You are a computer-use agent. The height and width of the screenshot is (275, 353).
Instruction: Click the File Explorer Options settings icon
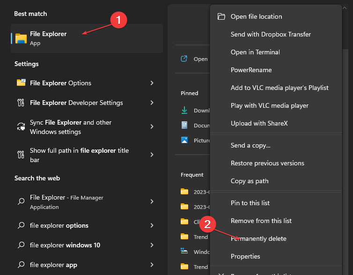[21, 83]
